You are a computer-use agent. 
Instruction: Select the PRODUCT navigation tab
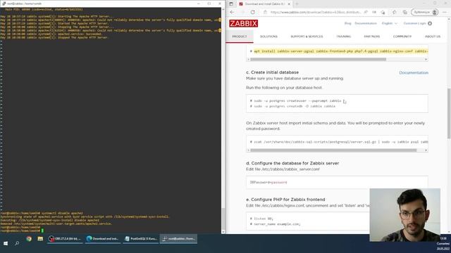240,37
